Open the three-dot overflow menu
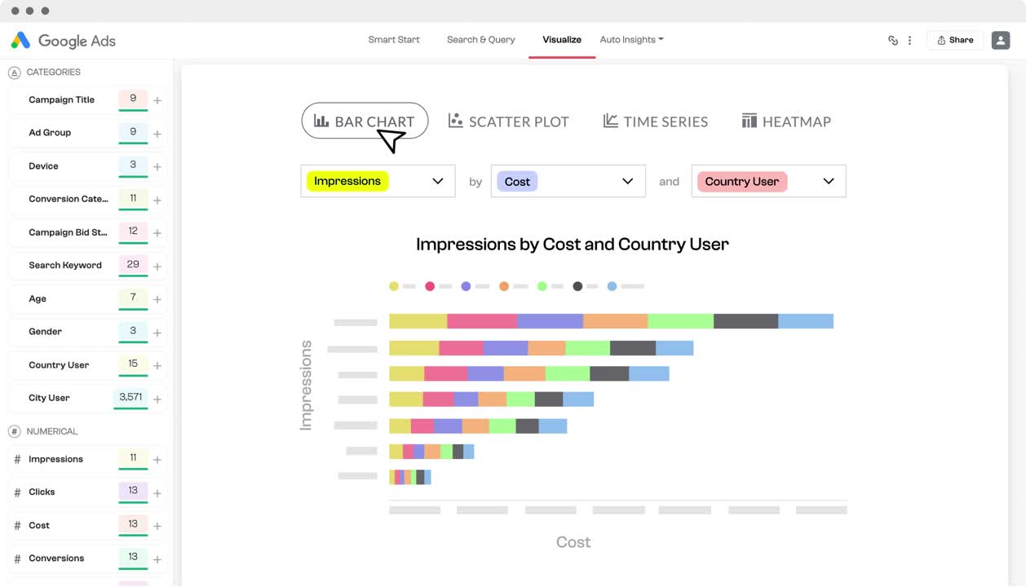The width and height of the screenshot is (1026, 587). point(909,39)
